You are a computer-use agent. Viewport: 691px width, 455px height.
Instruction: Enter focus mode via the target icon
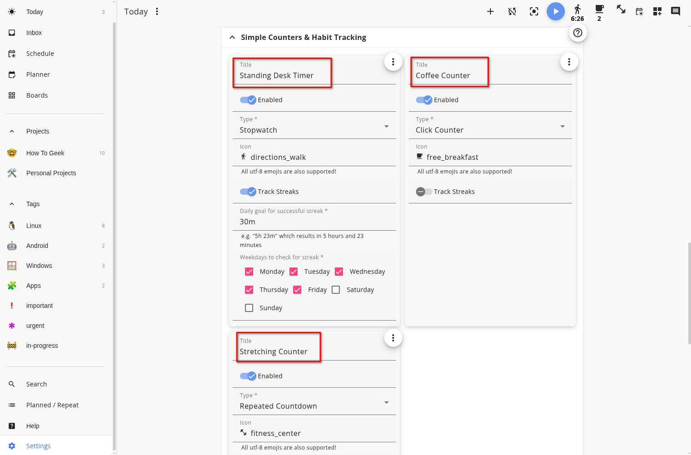[x=534, y=11]
